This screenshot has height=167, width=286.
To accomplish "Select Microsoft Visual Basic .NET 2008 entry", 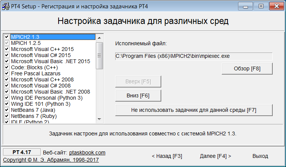I will click(51, 92).
